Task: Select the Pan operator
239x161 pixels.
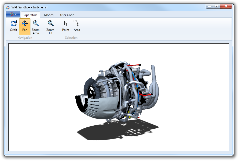Action: (x=25, y=26)
